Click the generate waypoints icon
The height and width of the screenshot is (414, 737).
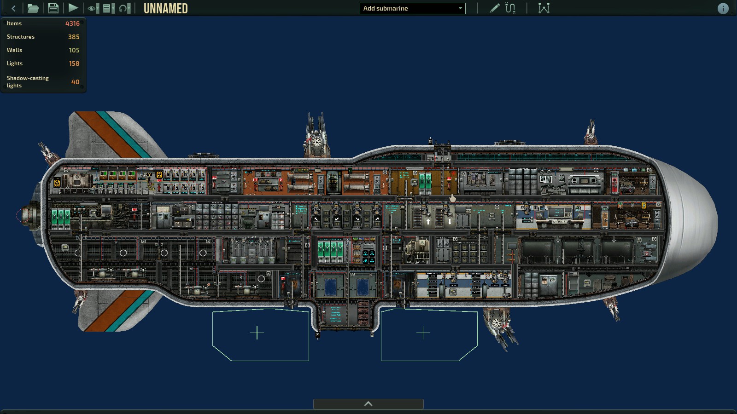tap(544, 8)
